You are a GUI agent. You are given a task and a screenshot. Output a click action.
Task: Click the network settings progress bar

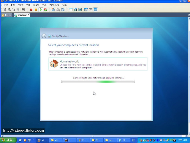[x=98, y=81]
